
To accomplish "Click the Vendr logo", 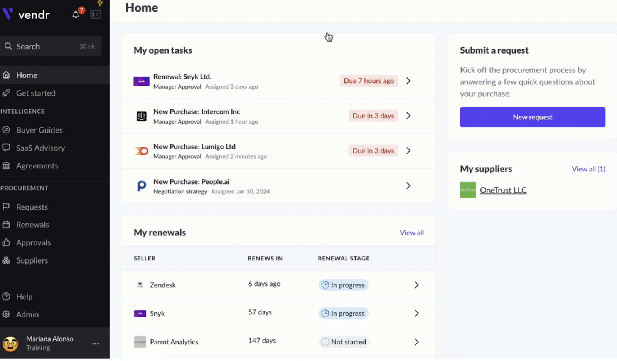I will pos(27,15).
